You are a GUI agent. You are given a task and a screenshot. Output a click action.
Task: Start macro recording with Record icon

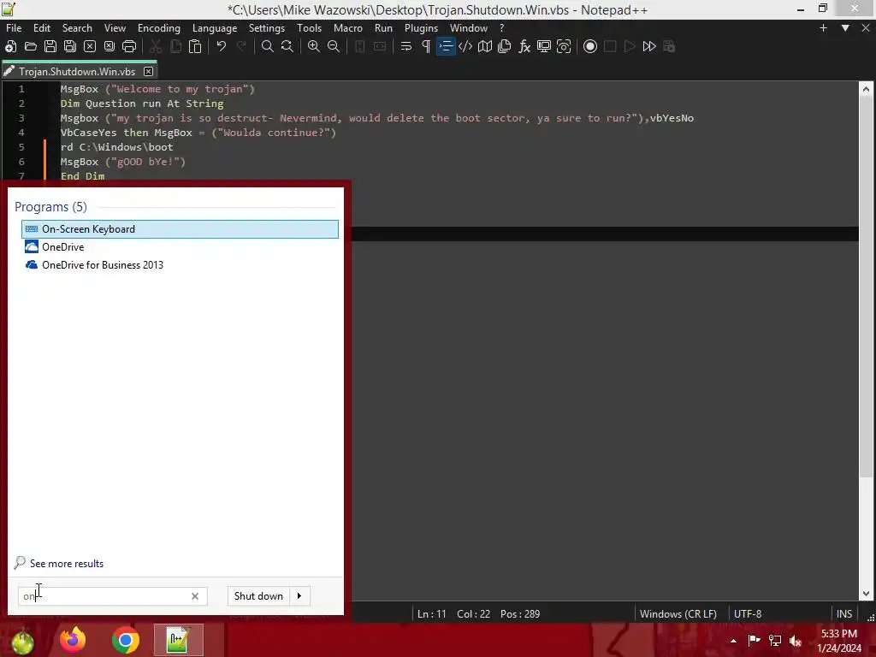point(590,46)
